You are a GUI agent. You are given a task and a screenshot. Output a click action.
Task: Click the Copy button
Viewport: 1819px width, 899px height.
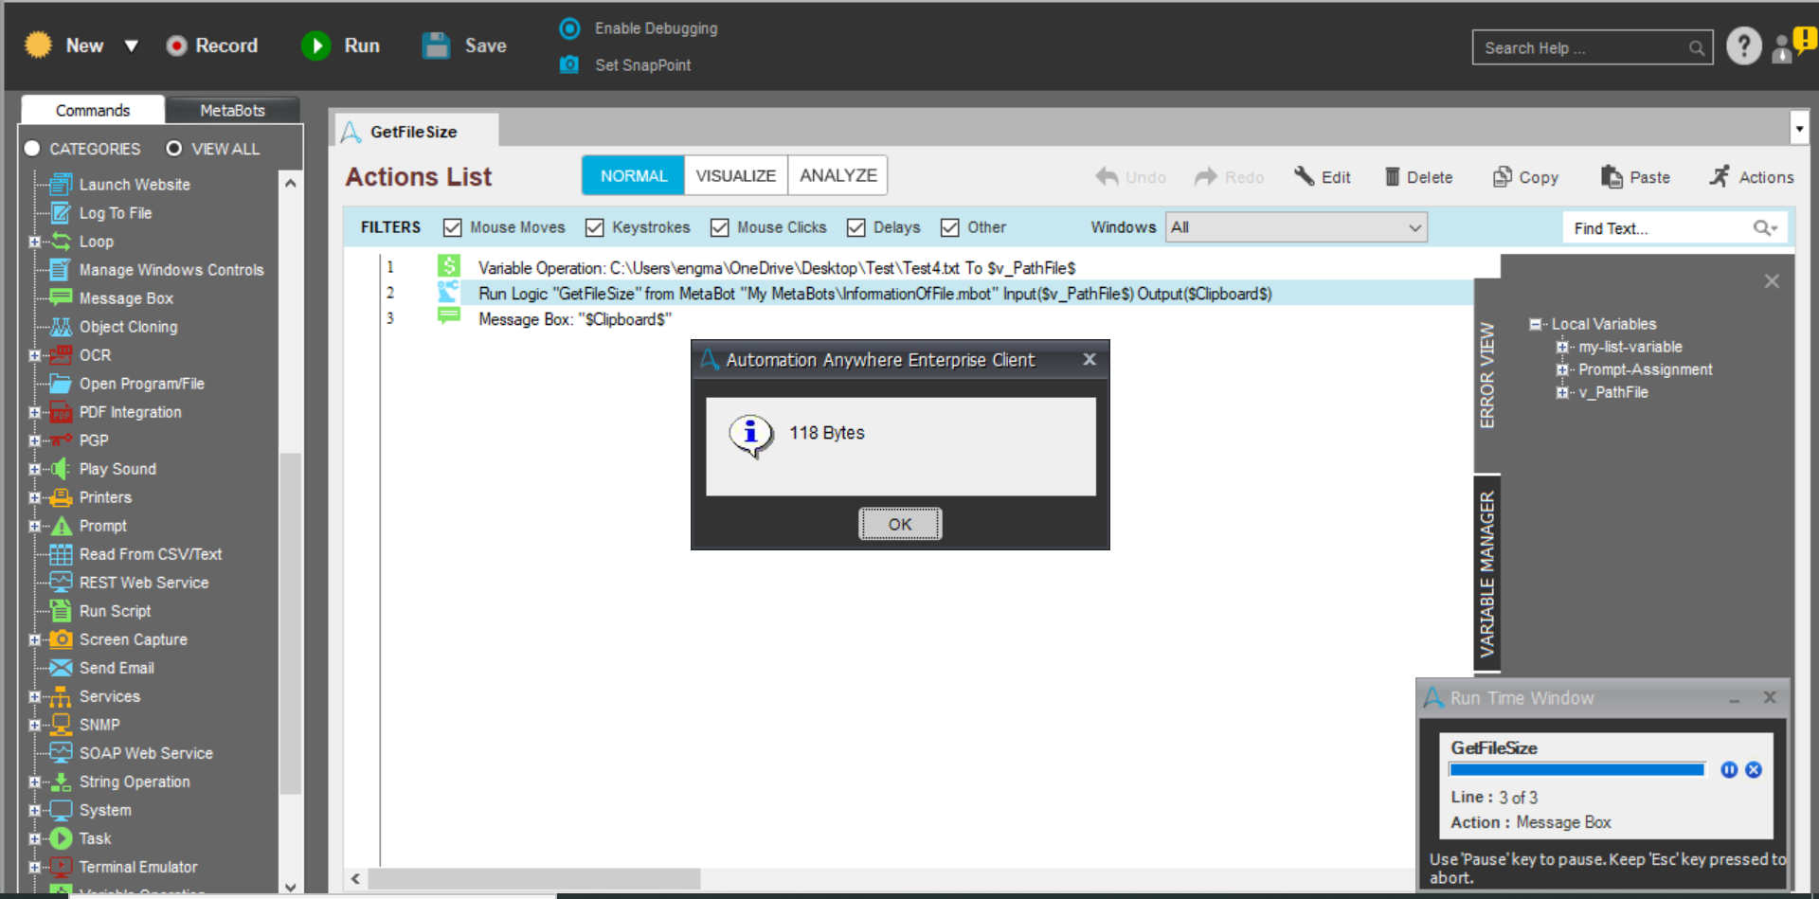[1525, 177]
